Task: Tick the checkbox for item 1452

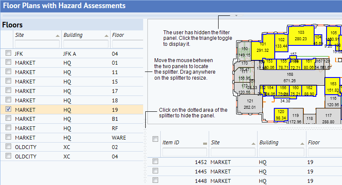Action: [x=155, y=162]
